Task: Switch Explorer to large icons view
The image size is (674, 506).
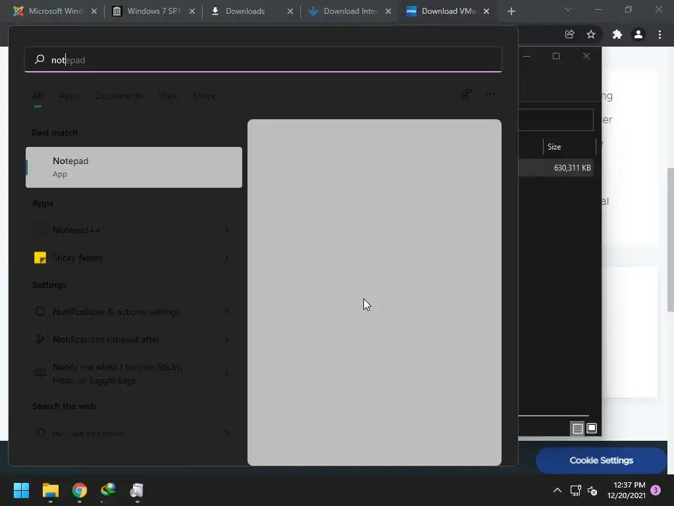Action: 592,428
